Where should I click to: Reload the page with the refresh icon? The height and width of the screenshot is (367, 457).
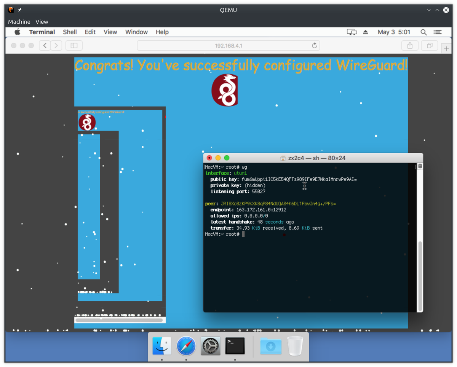(314, 46)
